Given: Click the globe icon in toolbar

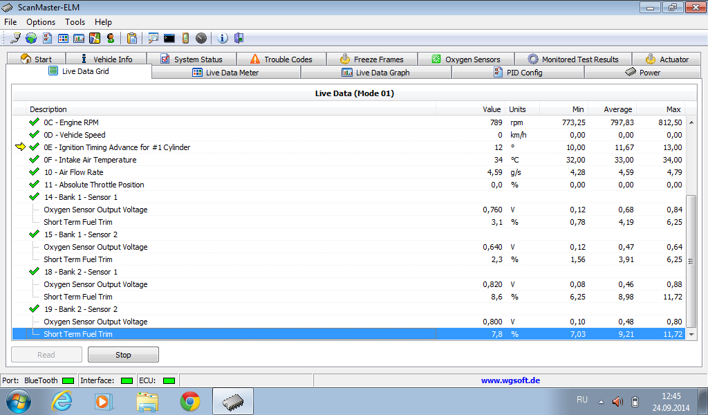Looking at the screenshot, I should (x=31, y=38).
